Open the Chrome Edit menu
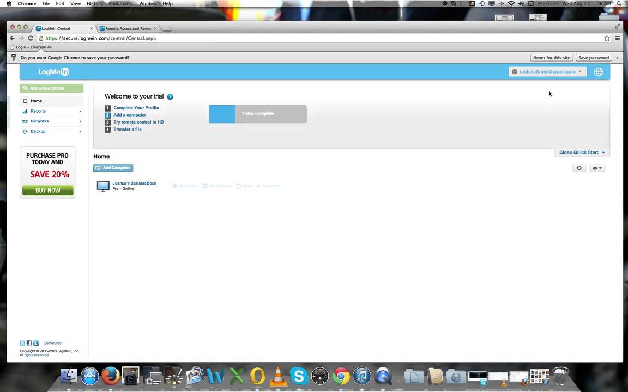Image resolution: width=628 pixels, height=392 pixels. pyautogui.click(x=60, y=4)
